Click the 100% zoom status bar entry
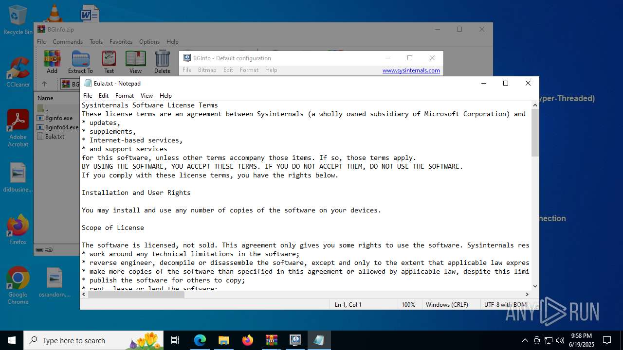The height and width of the screenshot is (350, 623). tap(408, 305)
